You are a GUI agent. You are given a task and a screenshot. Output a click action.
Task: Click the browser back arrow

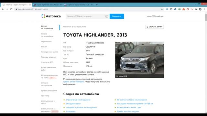click(x=3, y=9)
